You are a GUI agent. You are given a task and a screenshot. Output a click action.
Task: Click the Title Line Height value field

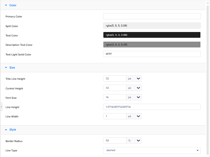[x=115, y=78]
